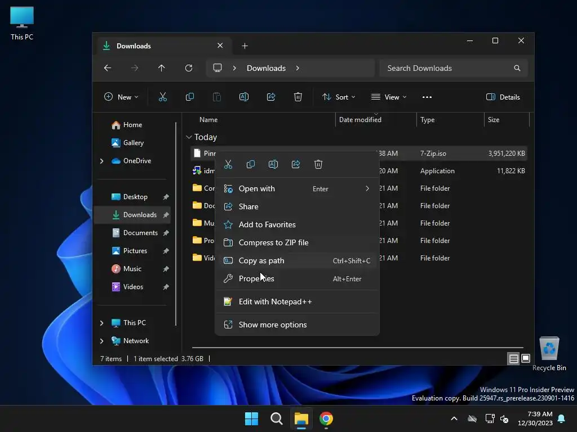Open Properties from context menu

(297, 278)
